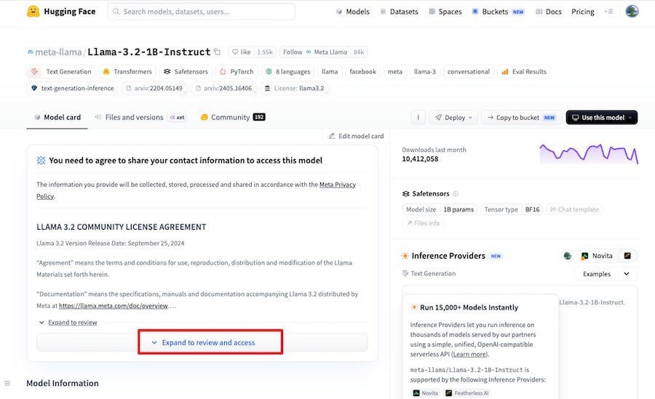This screenshot has width=655, height=399.
Task: Click the 8 languages tag
Action: pos(287,71)
